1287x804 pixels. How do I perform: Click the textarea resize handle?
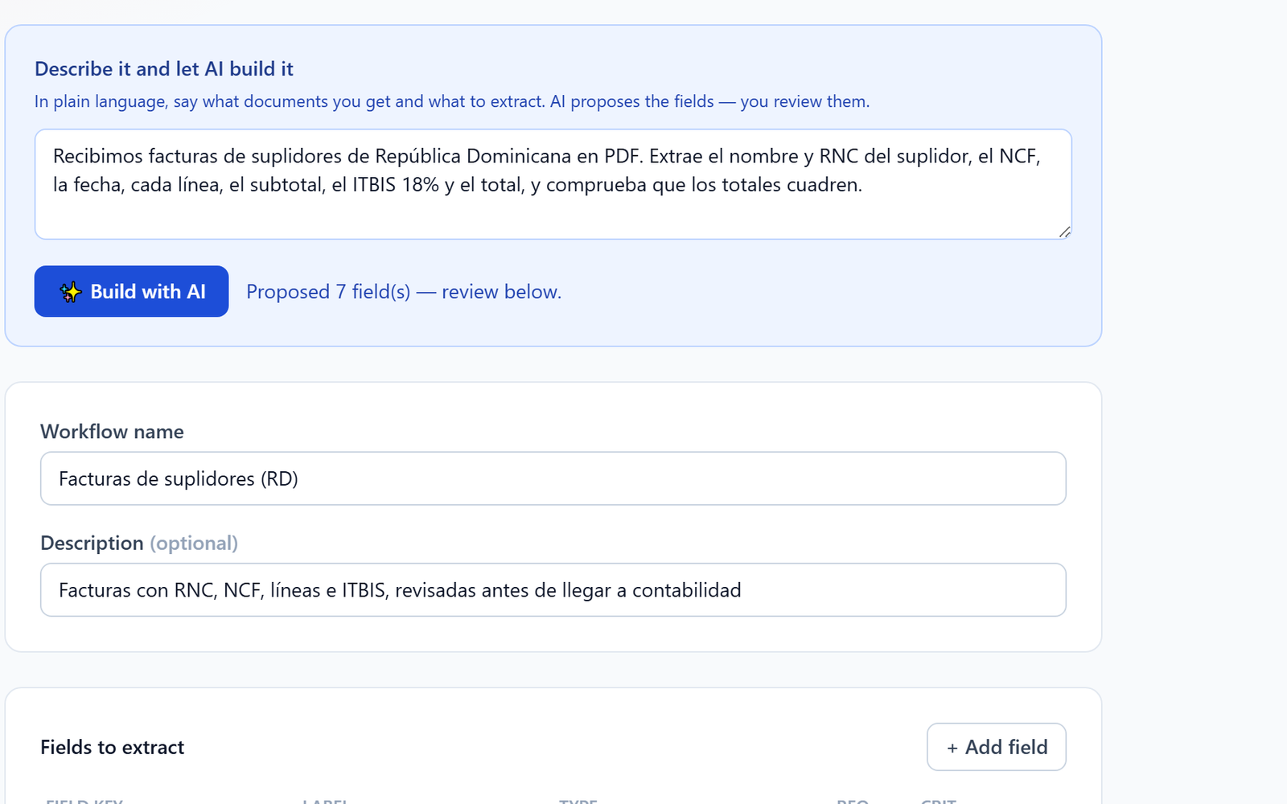[x=1064, y=232]
